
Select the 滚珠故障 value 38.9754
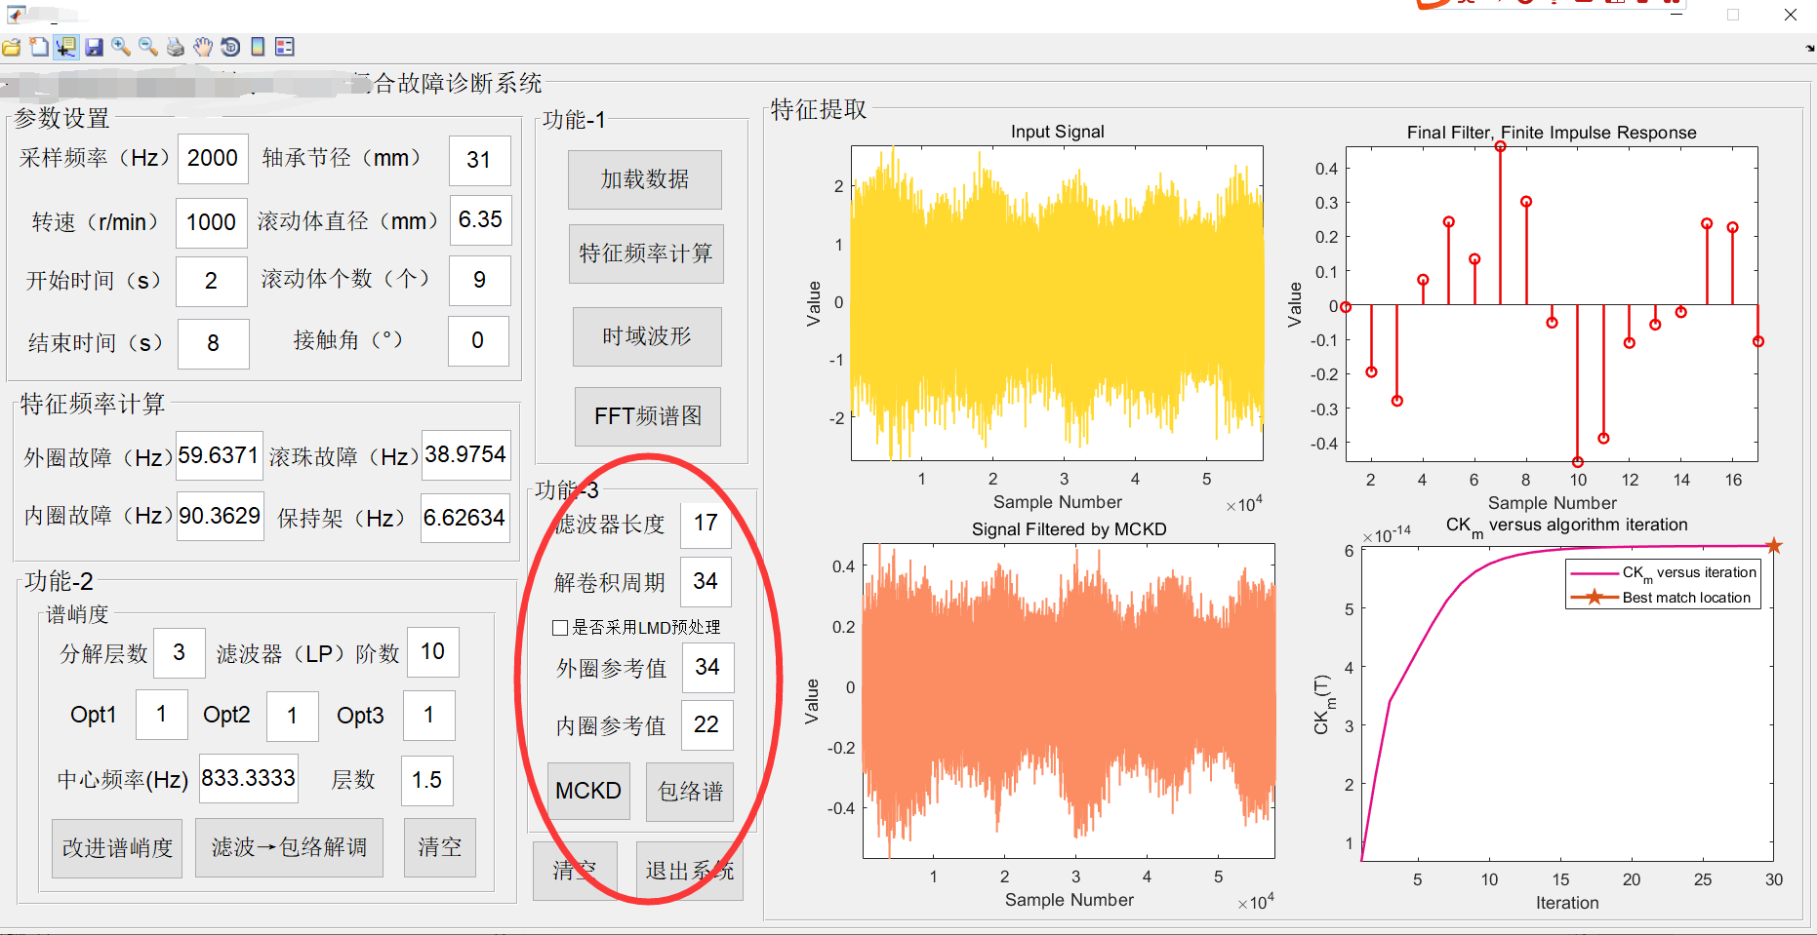pyautogui.click(x=465, y=455)
